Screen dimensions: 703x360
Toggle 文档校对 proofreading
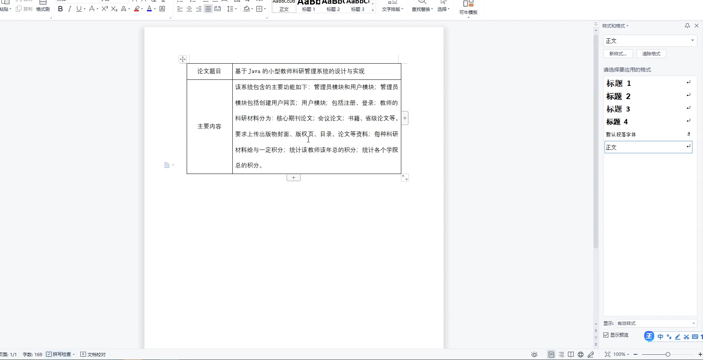93,354
